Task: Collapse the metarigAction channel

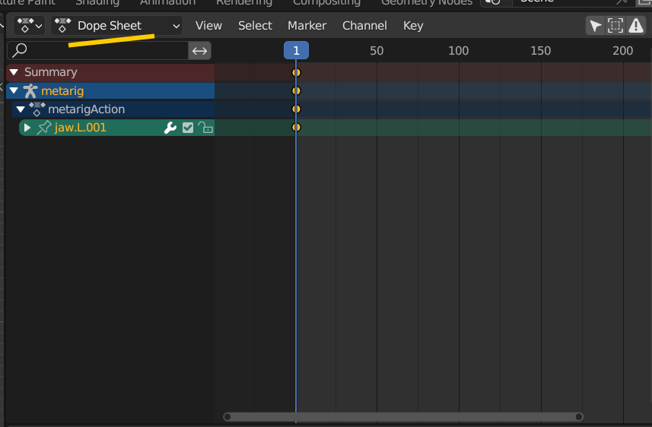Action: pos(21,109)
